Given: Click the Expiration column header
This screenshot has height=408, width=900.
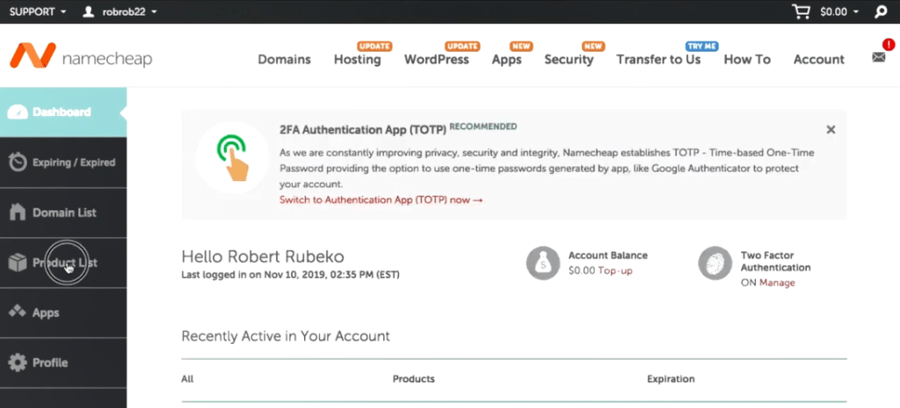Looking at the screenshot, I should pos(671,379).
